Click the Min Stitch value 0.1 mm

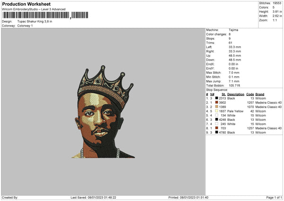click(234, 77)
